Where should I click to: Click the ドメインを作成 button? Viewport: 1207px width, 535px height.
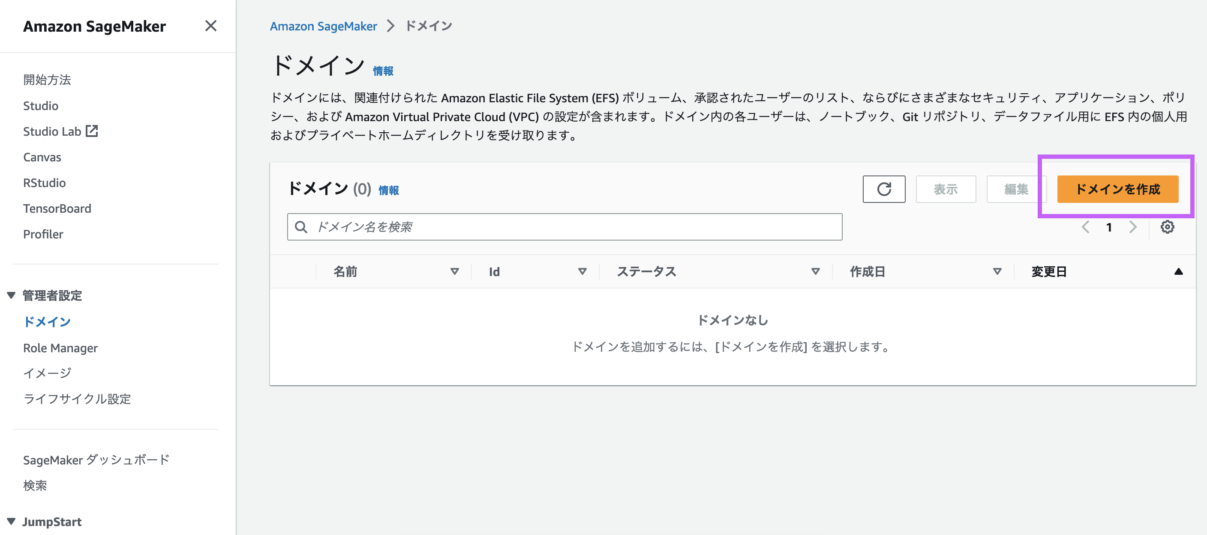pos(1117,189)
